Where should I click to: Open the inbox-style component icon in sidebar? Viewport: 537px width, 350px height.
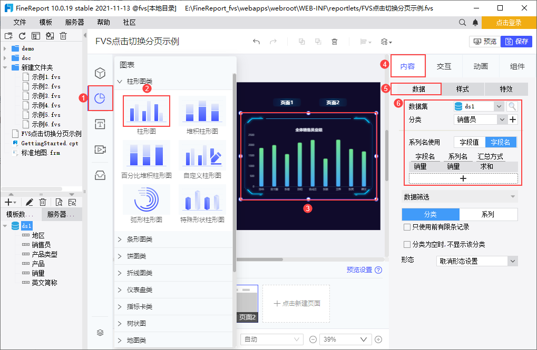[100, 175]
